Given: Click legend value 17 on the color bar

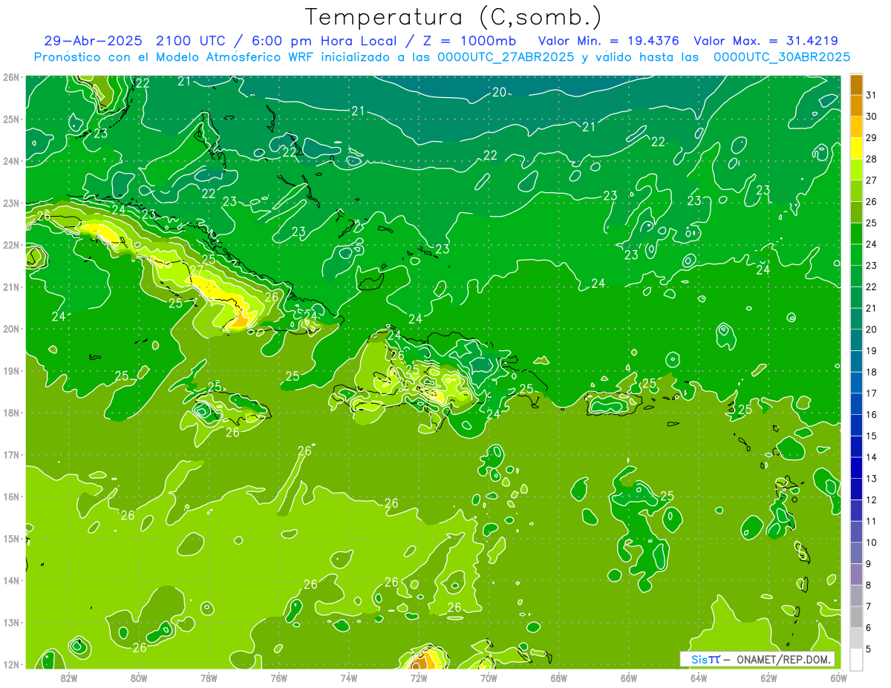Looking at the screenshot, I should 872,393.
